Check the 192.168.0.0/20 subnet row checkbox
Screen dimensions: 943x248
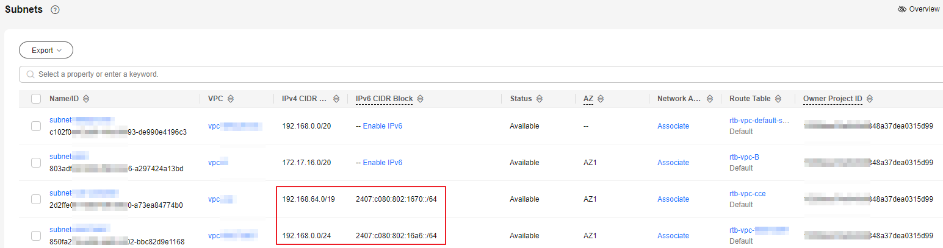(x=36, y=126)
